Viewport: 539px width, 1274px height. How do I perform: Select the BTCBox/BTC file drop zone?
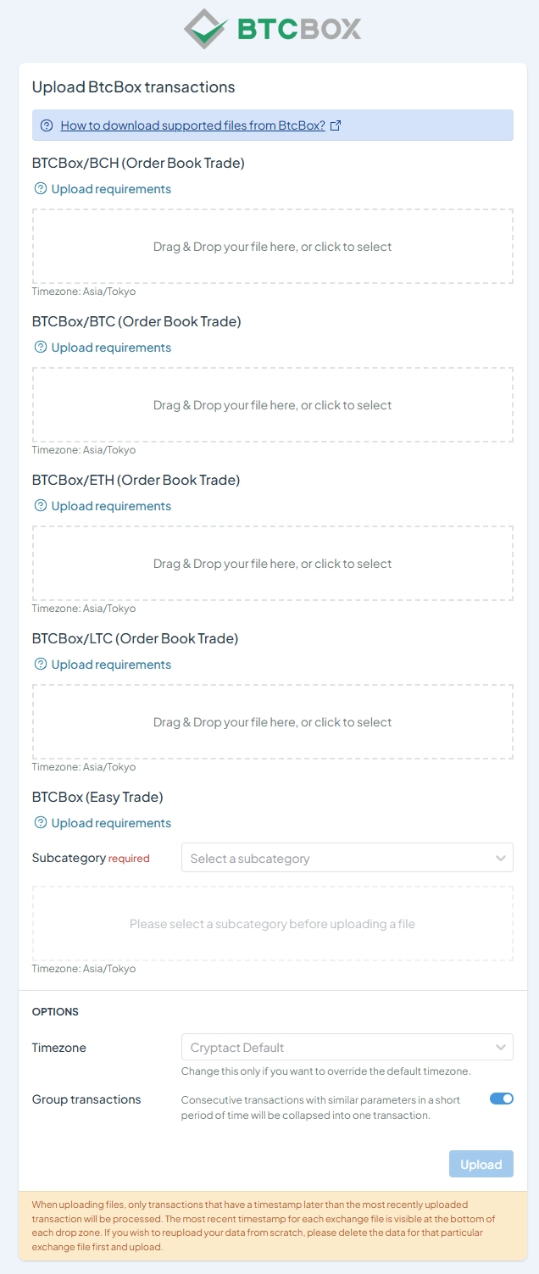[x=273, y=405]
